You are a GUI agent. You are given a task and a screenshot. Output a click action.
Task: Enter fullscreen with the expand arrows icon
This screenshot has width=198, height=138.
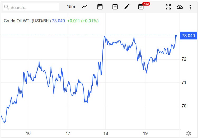[168, 7]
